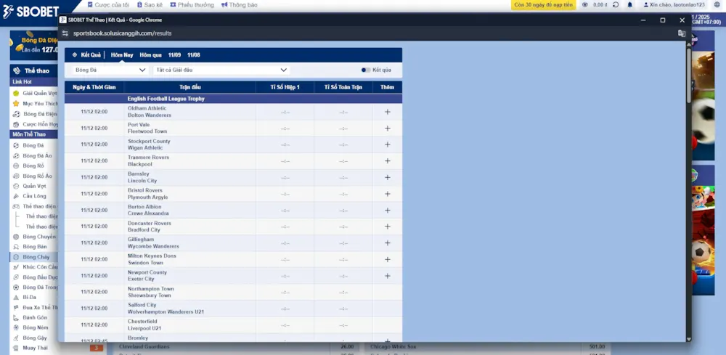Screen dimensions: 726x355
Task: Open the Tất cả Giải đấu league dropdown
Action: (221, 70)
